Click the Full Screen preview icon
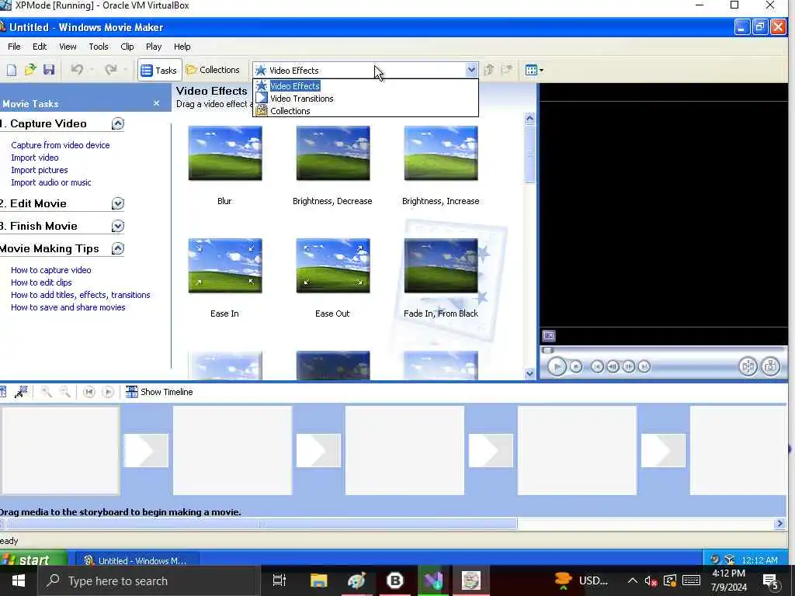The width and height of the screenshot is (795, 596). 549,336
